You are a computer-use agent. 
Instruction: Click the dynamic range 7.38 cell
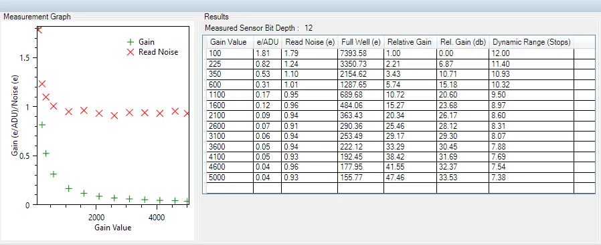click(531, 178)
